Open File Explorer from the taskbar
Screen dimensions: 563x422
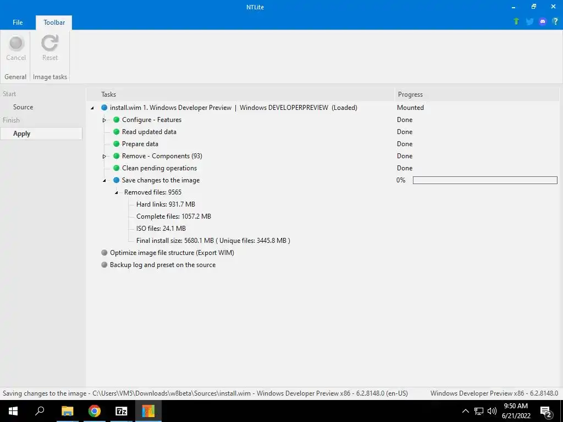coord(67,411)
